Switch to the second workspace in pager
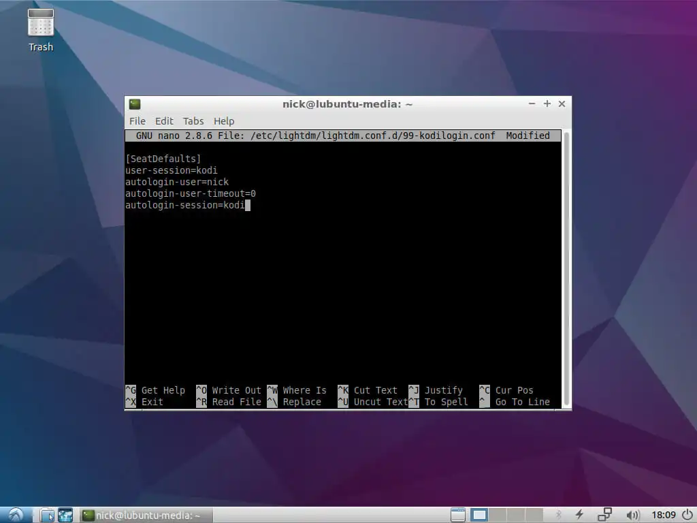This screenshot has width=697, height=523. [x=498, y=515]
